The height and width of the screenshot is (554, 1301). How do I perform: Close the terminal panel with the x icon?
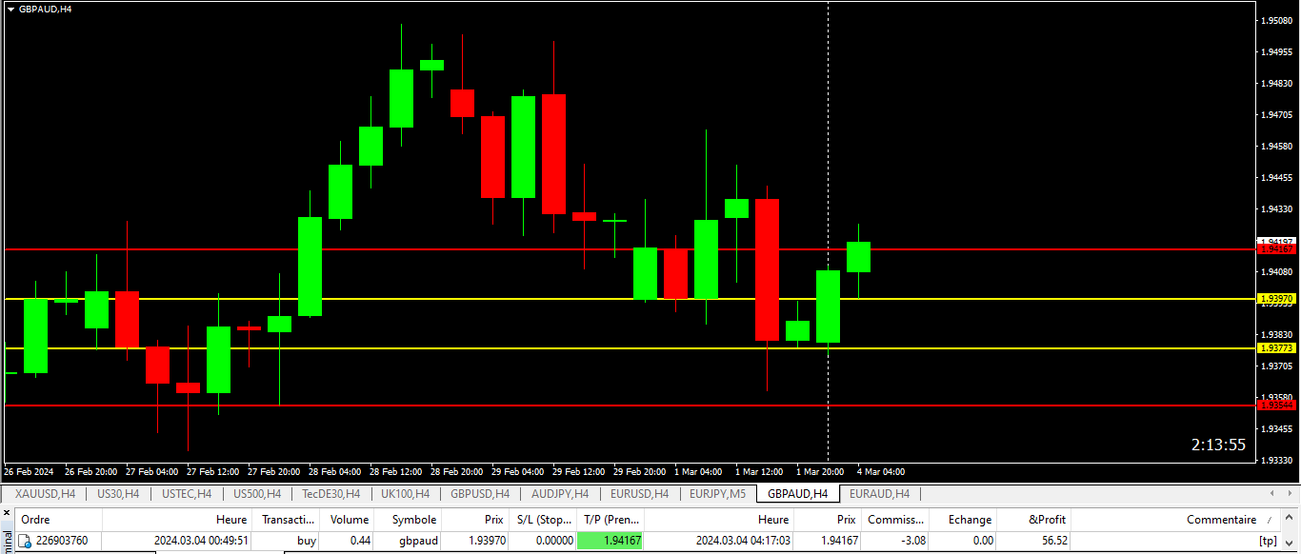[x=7, y=515]
